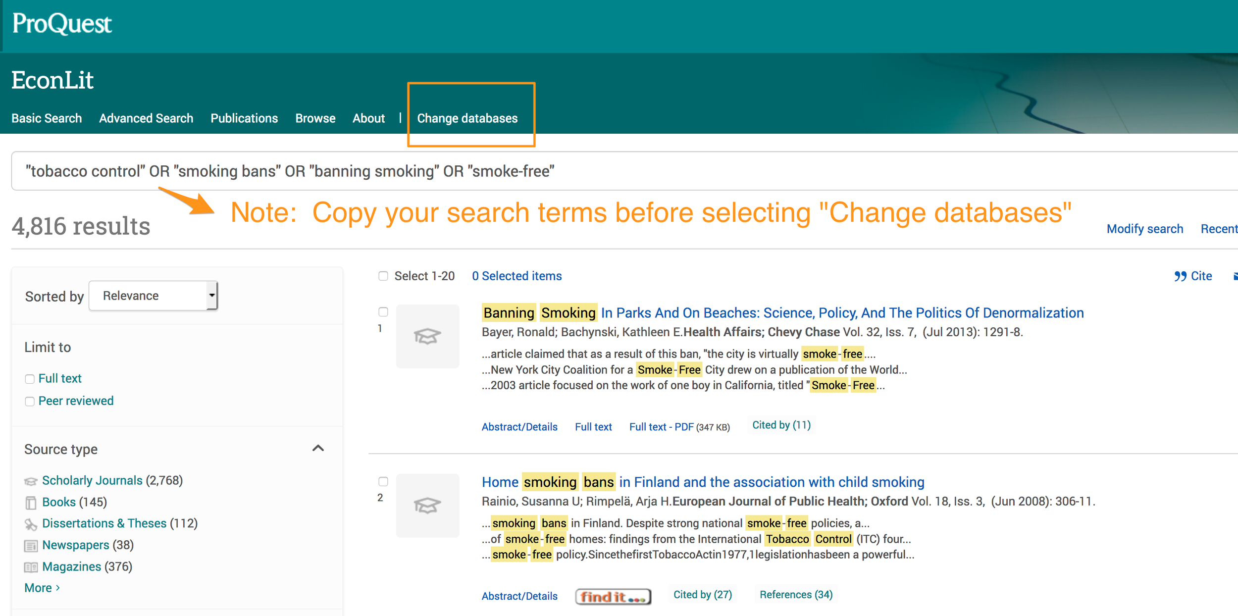Open the Sorted by Relevance dropdown
Image resolution: width=1238 pixels, height=616 pixels.
154,296
